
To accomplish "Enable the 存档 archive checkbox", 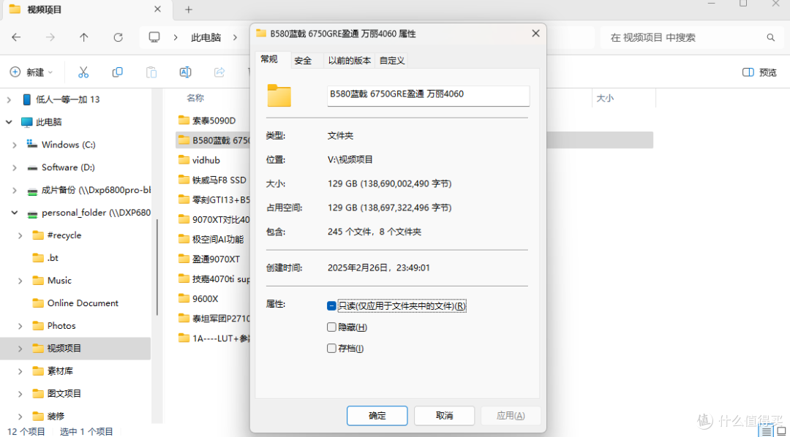I will point(331,349).
